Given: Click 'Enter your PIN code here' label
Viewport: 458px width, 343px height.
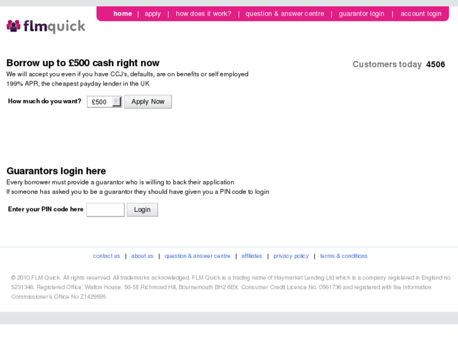Looking at the screenshot, I should tap(45, 209).
